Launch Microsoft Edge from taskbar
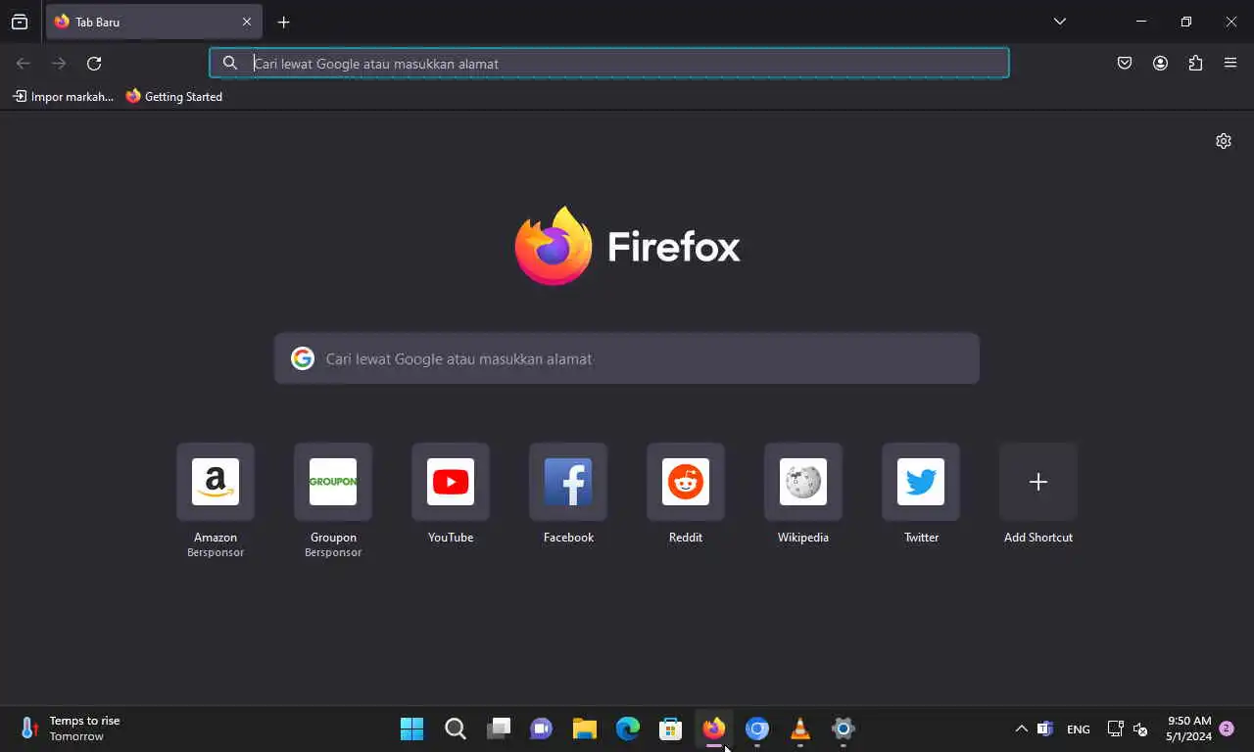The width and height of the screenshot is (1254, 752). point(628,728)
